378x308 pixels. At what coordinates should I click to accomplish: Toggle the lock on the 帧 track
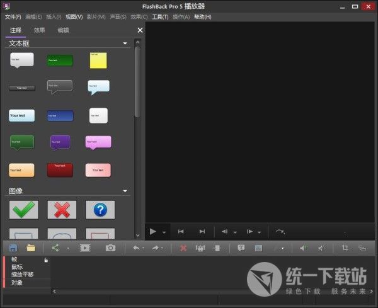46,260
